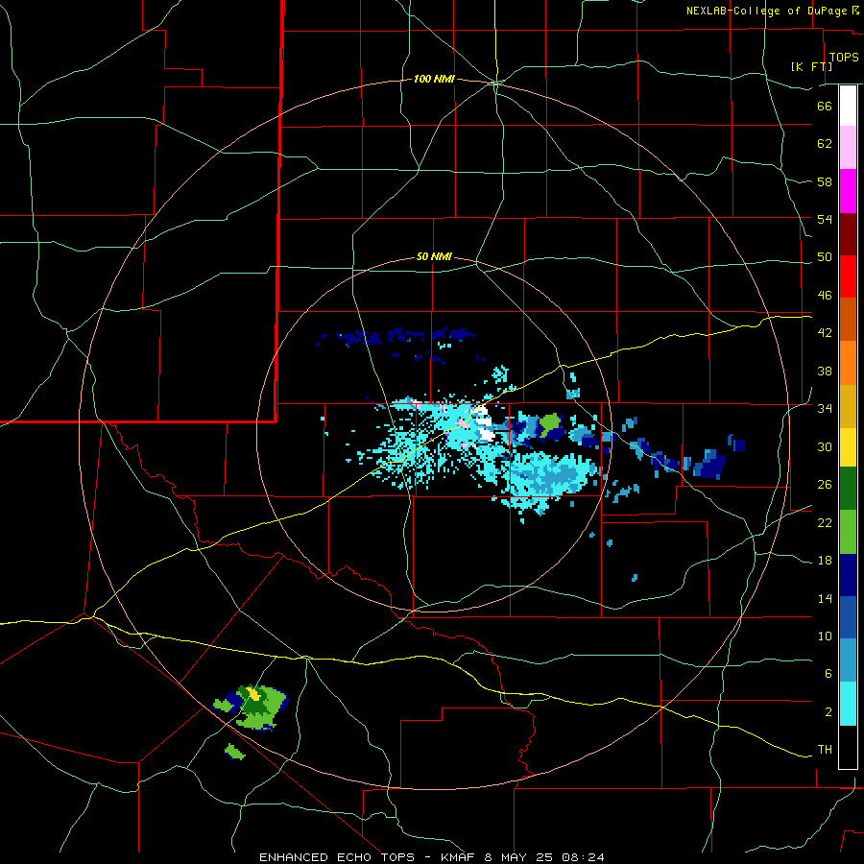Pick the navy blue legend swatch
This screenshot has height=864, width=864.
pos(848,575)
